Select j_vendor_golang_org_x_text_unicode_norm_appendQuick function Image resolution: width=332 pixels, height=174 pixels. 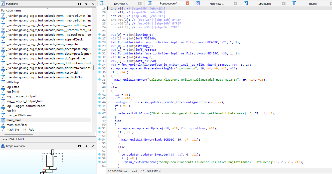[46, 39]
